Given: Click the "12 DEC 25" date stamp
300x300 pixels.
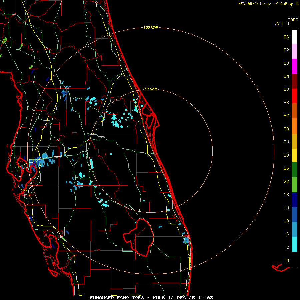Looking at the screenshot, I should pos(182,298).
